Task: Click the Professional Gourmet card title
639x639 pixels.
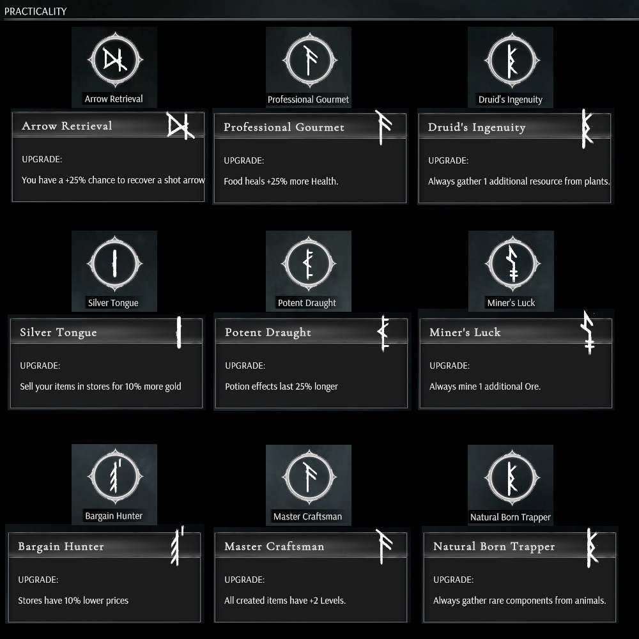Action: (284, 127)
